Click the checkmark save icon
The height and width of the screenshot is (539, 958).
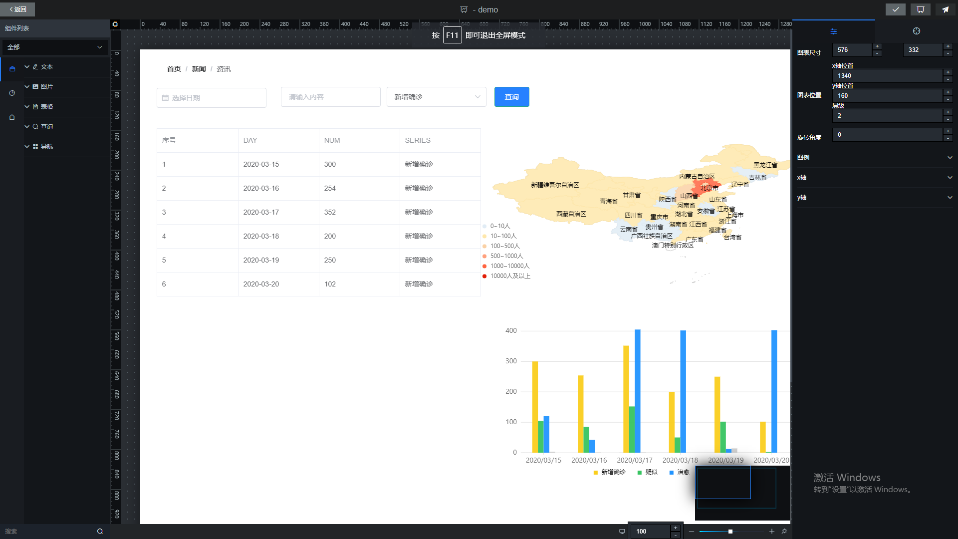[x=896, y=9]
